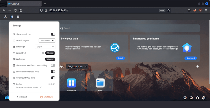Image resolution: width=210 pixels, height=108 pixels.
Task: Open the Discord community icon
Action: pos(191,98)
